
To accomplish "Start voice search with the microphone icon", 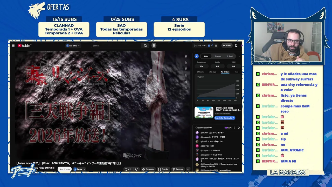I will (x=154, y=46).
